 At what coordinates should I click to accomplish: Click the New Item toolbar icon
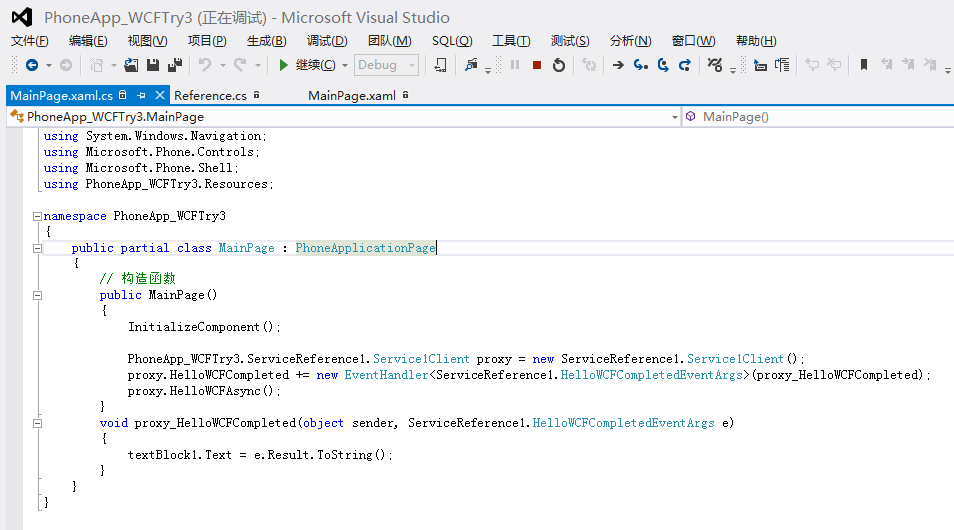coord(96,65)
